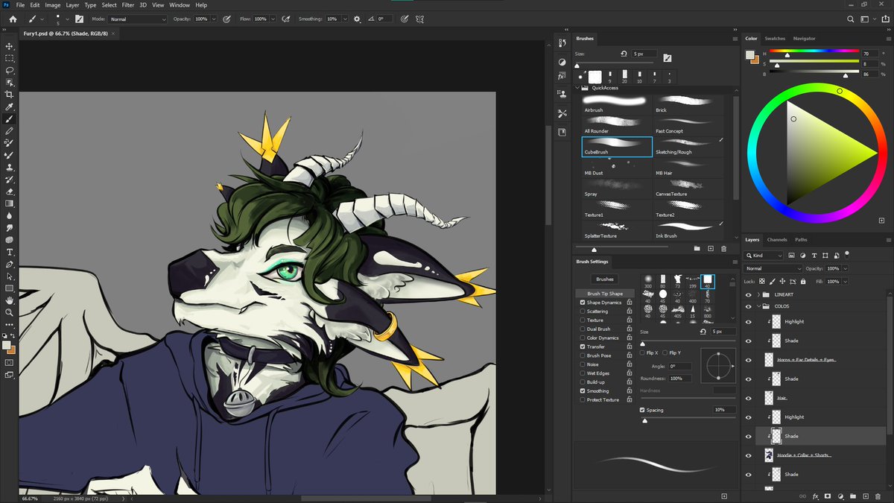Add layer style with fx icon

[x=816, y=496]
